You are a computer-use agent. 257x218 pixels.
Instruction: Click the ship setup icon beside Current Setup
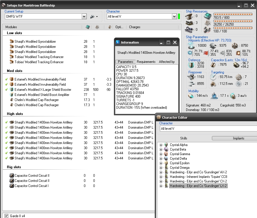tap(93, 17)
